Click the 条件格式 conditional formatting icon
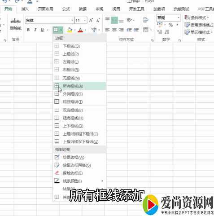 tap(187, 18)
